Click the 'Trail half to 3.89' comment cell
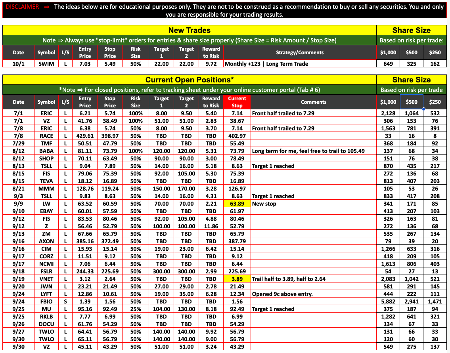Screen dimensions: 450x353 coord(289,279)
